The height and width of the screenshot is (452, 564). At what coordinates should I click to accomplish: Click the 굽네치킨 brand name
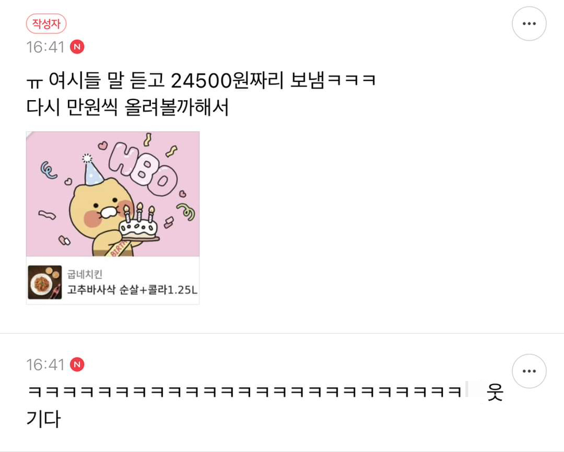click(x=85, y=274)
